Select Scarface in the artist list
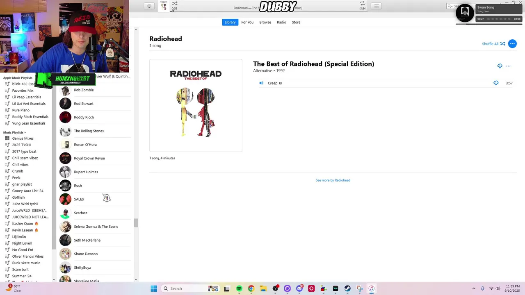525x295 pixels. click(95, 213)
